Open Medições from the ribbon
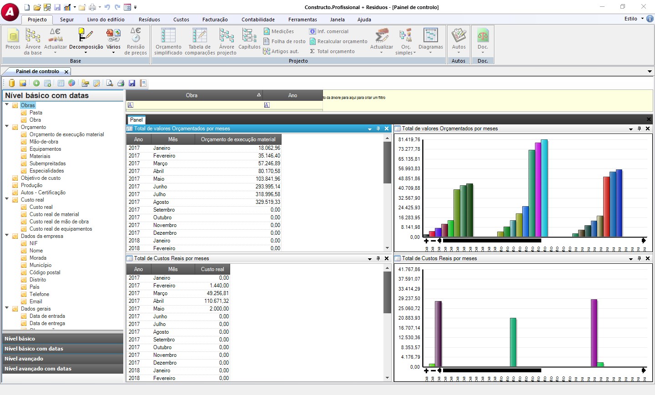The width and height of the screenshot is (655, 395). (278, 31)
